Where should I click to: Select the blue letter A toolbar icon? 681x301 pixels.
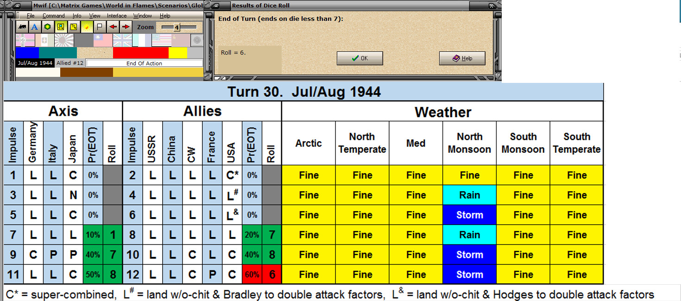(x=34, y=27)
